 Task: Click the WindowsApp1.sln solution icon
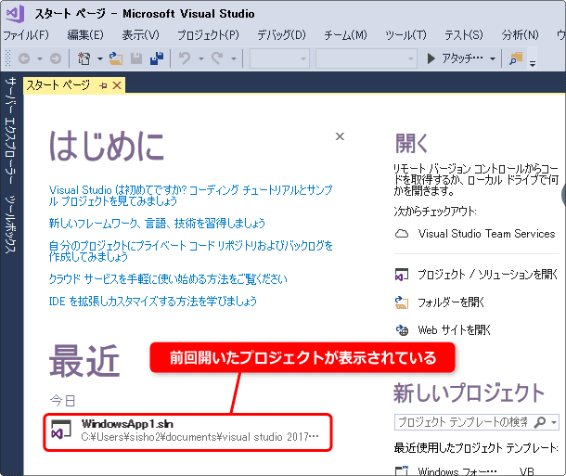click(61, 431)
